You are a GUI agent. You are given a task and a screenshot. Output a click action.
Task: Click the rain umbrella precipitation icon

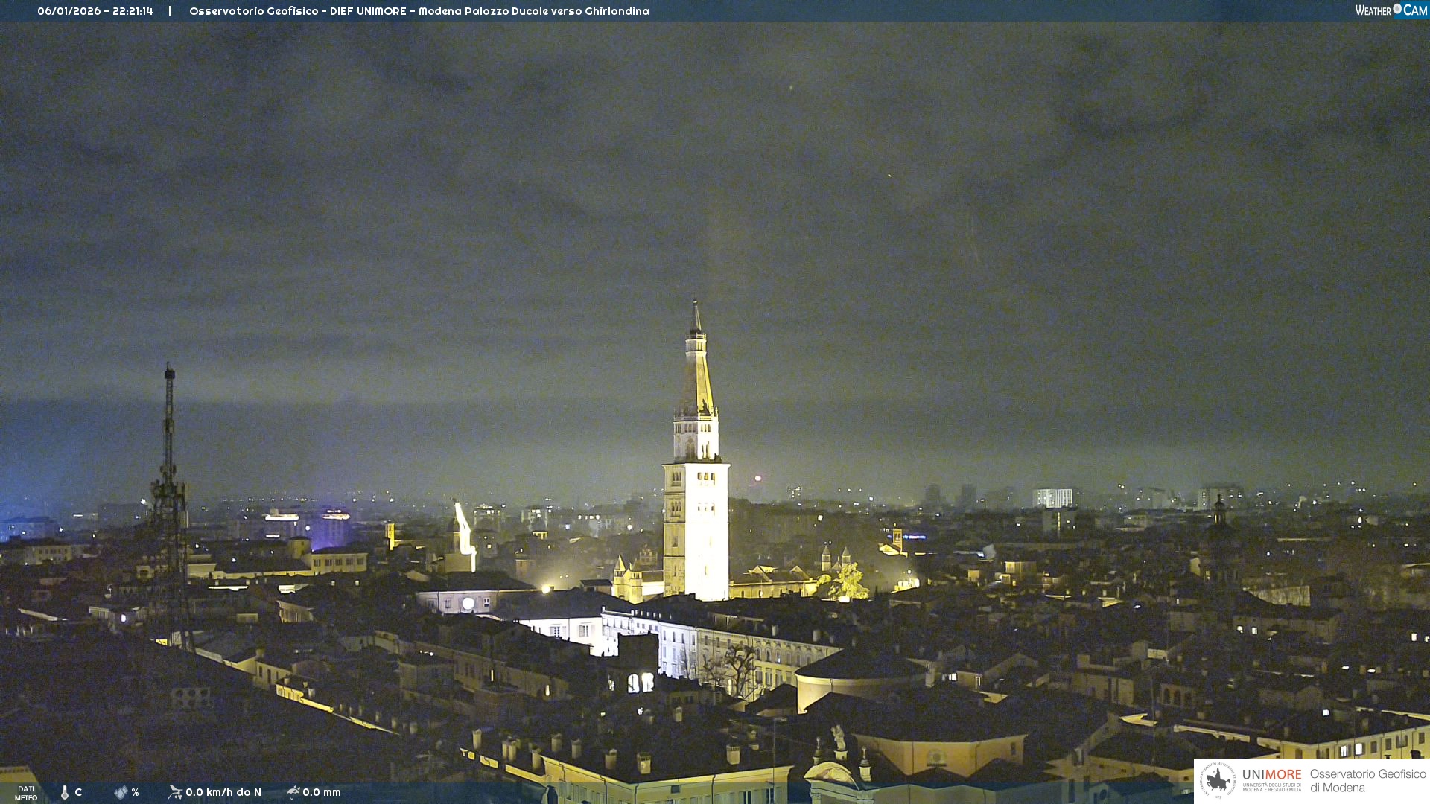pyautogui.click(x=293, y=792)
